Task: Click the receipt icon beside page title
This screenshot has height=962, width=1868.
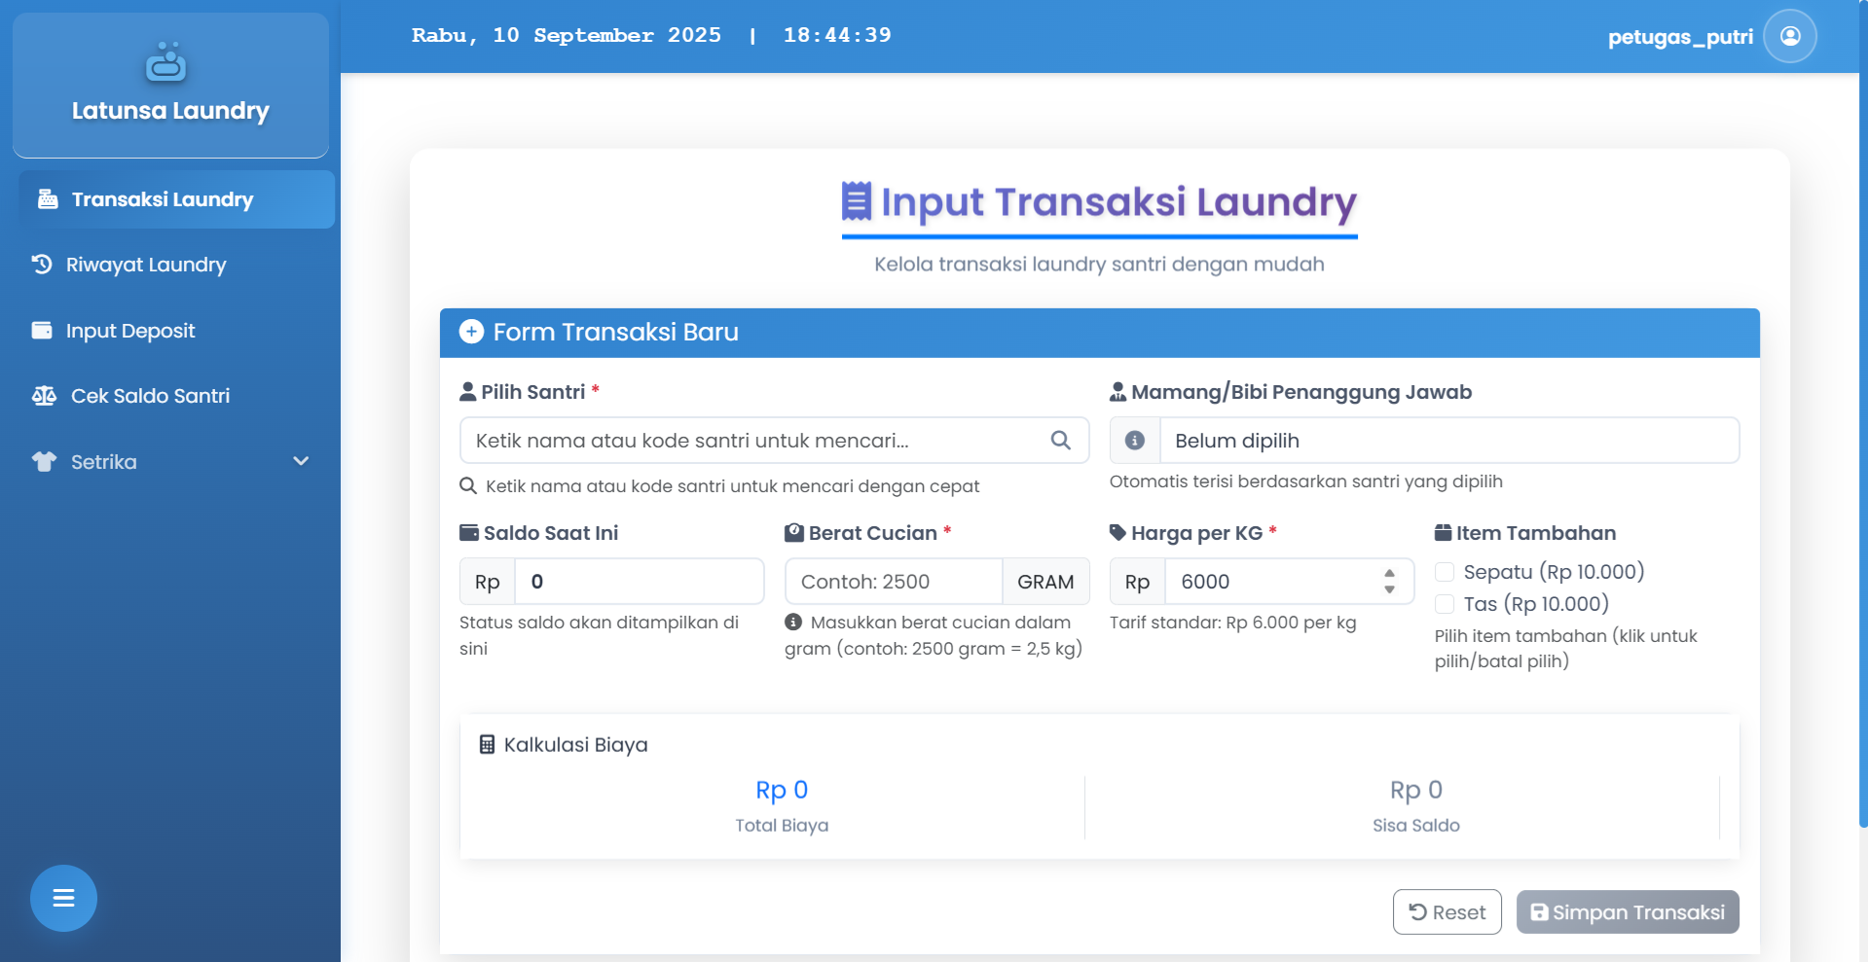Action: click(x=856, y=201)
